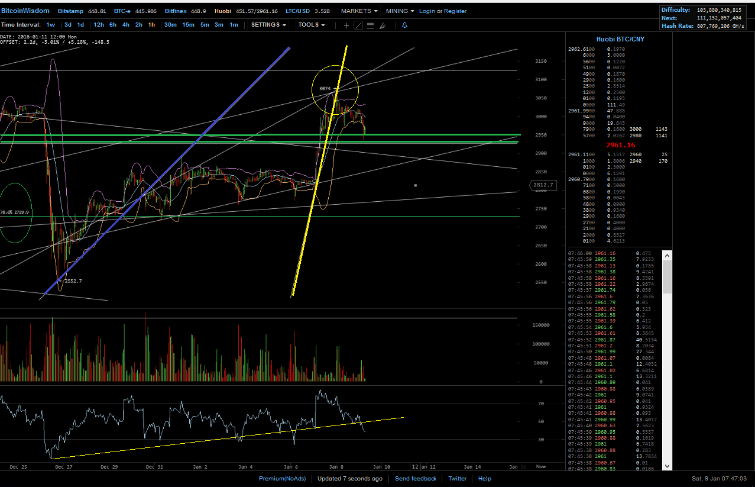Click the Jan 8 date on time axis
The image size is (755, 487).
tap(336, 467)
